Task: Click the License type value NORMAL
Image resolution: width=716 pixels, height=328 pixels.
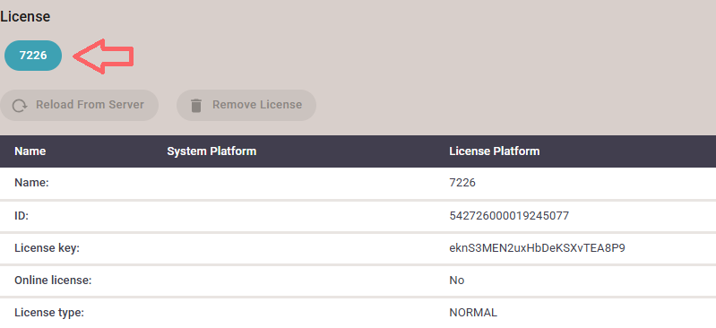Action: click(473, 313)
